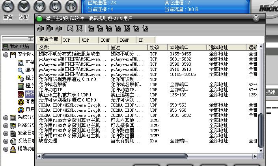This screenshot has height=166, width=278.
Task: Select the 程序 item with green window icon
Action: click(x=26, y=86)
